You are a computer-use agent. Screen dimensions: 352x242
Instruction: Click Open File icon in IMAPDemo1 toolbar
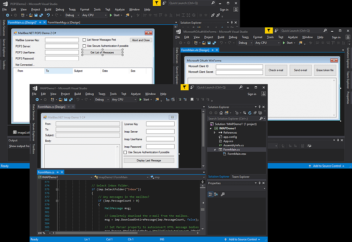tap(61, 100)
